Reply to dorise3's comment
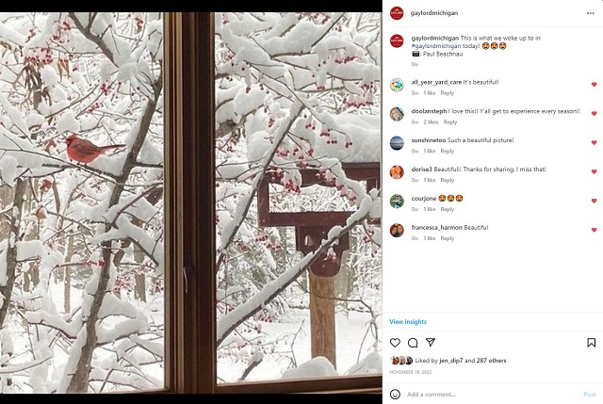The height and width of the screenshot is (404, 603). pos(448,180)
